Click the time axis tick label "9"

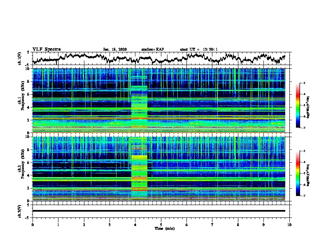tap(263, 225)
